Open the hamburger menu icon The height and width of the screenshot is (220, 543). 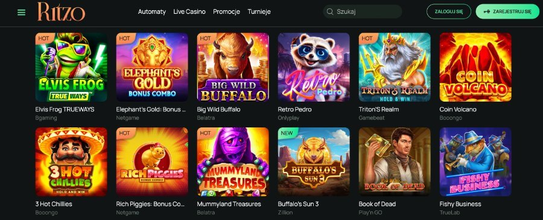click(x=22, y=13)
